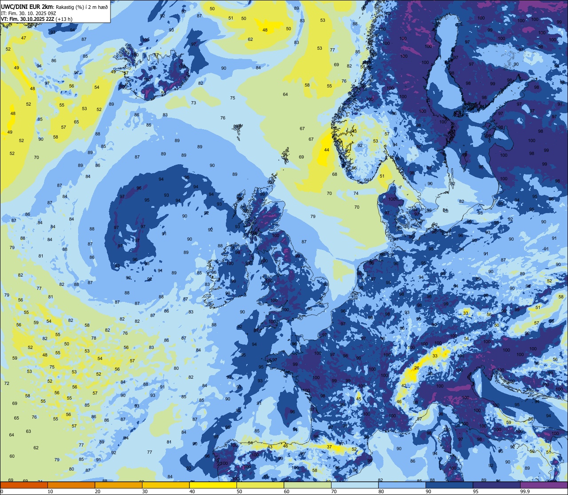Click the 60–70% light green legend swatch
Screen dimensions: 568x495
tap(308, 485)
